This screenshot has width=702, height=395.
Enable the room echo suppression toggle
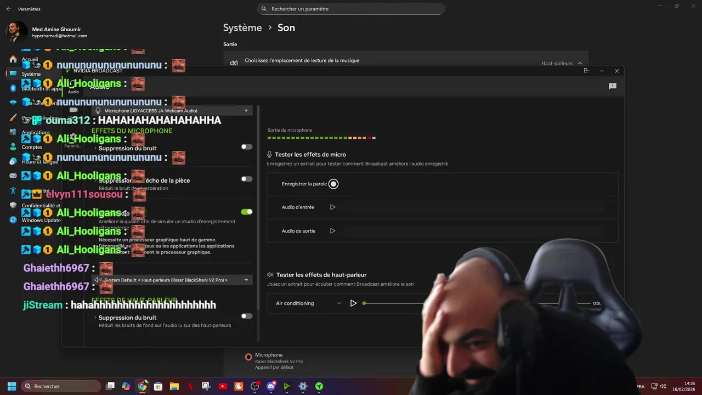coord(247,179)
